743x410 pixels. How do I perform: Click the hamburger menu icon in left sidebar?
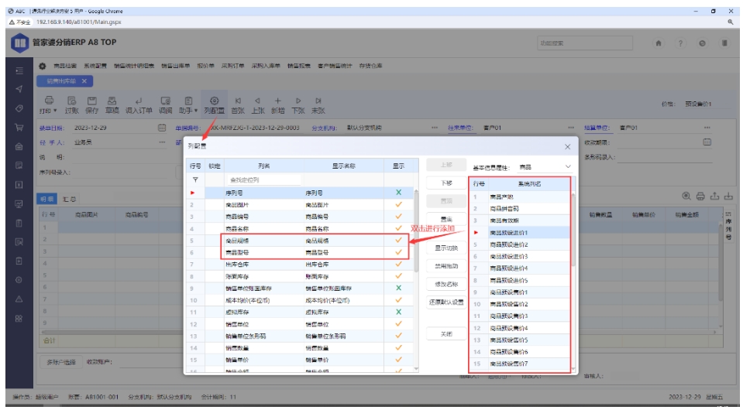click(19, 70)
